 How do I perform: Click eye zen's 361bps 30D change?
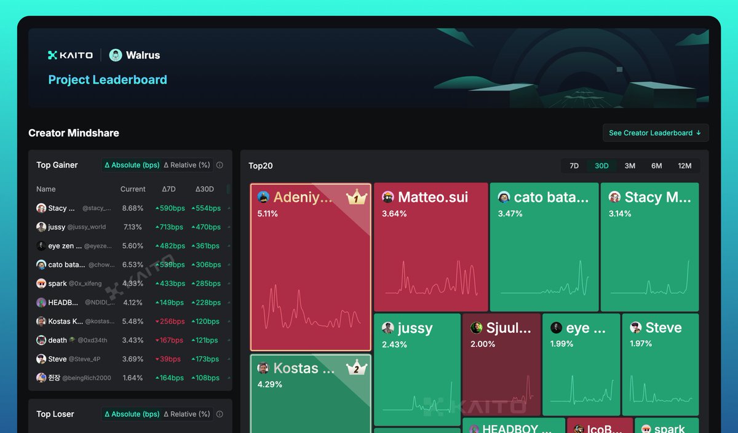(205, 246)
